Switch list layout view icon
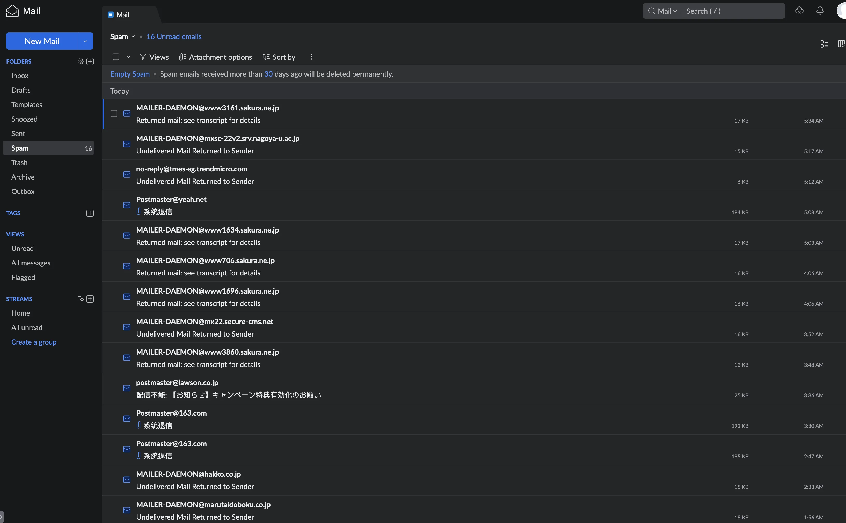Image resolution: width=846 pixels, height=523 pixels. click(824, 44)
